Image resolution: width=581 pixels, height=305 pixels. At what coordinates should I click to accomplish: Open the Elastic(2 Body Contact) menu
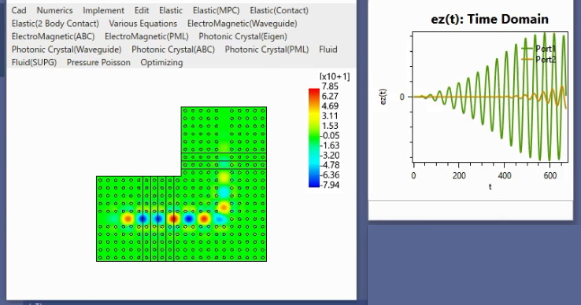[55, 24]
